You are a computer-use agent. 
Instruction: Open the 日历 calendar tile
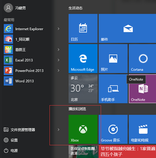[x=83, y=28]
